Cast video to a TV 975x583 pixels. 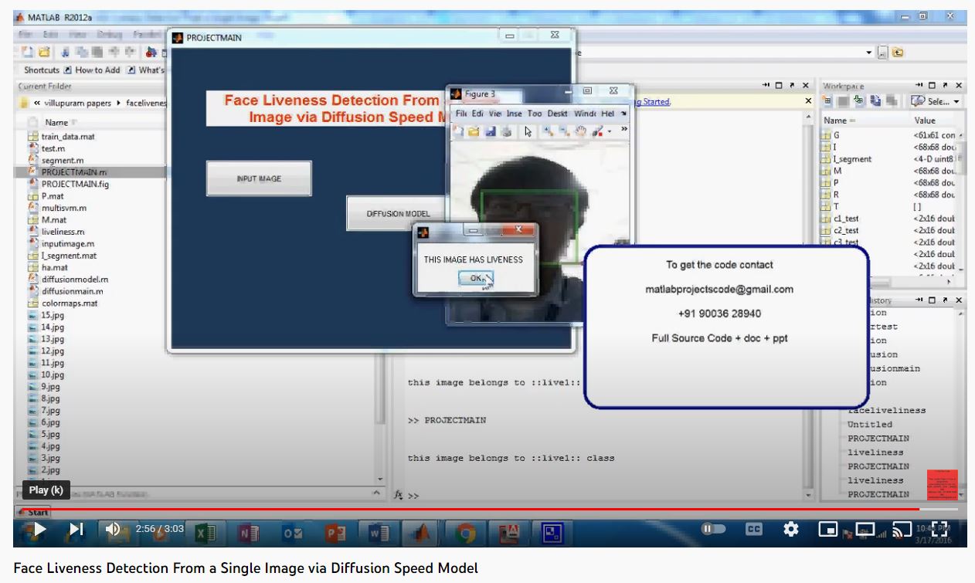901,530
